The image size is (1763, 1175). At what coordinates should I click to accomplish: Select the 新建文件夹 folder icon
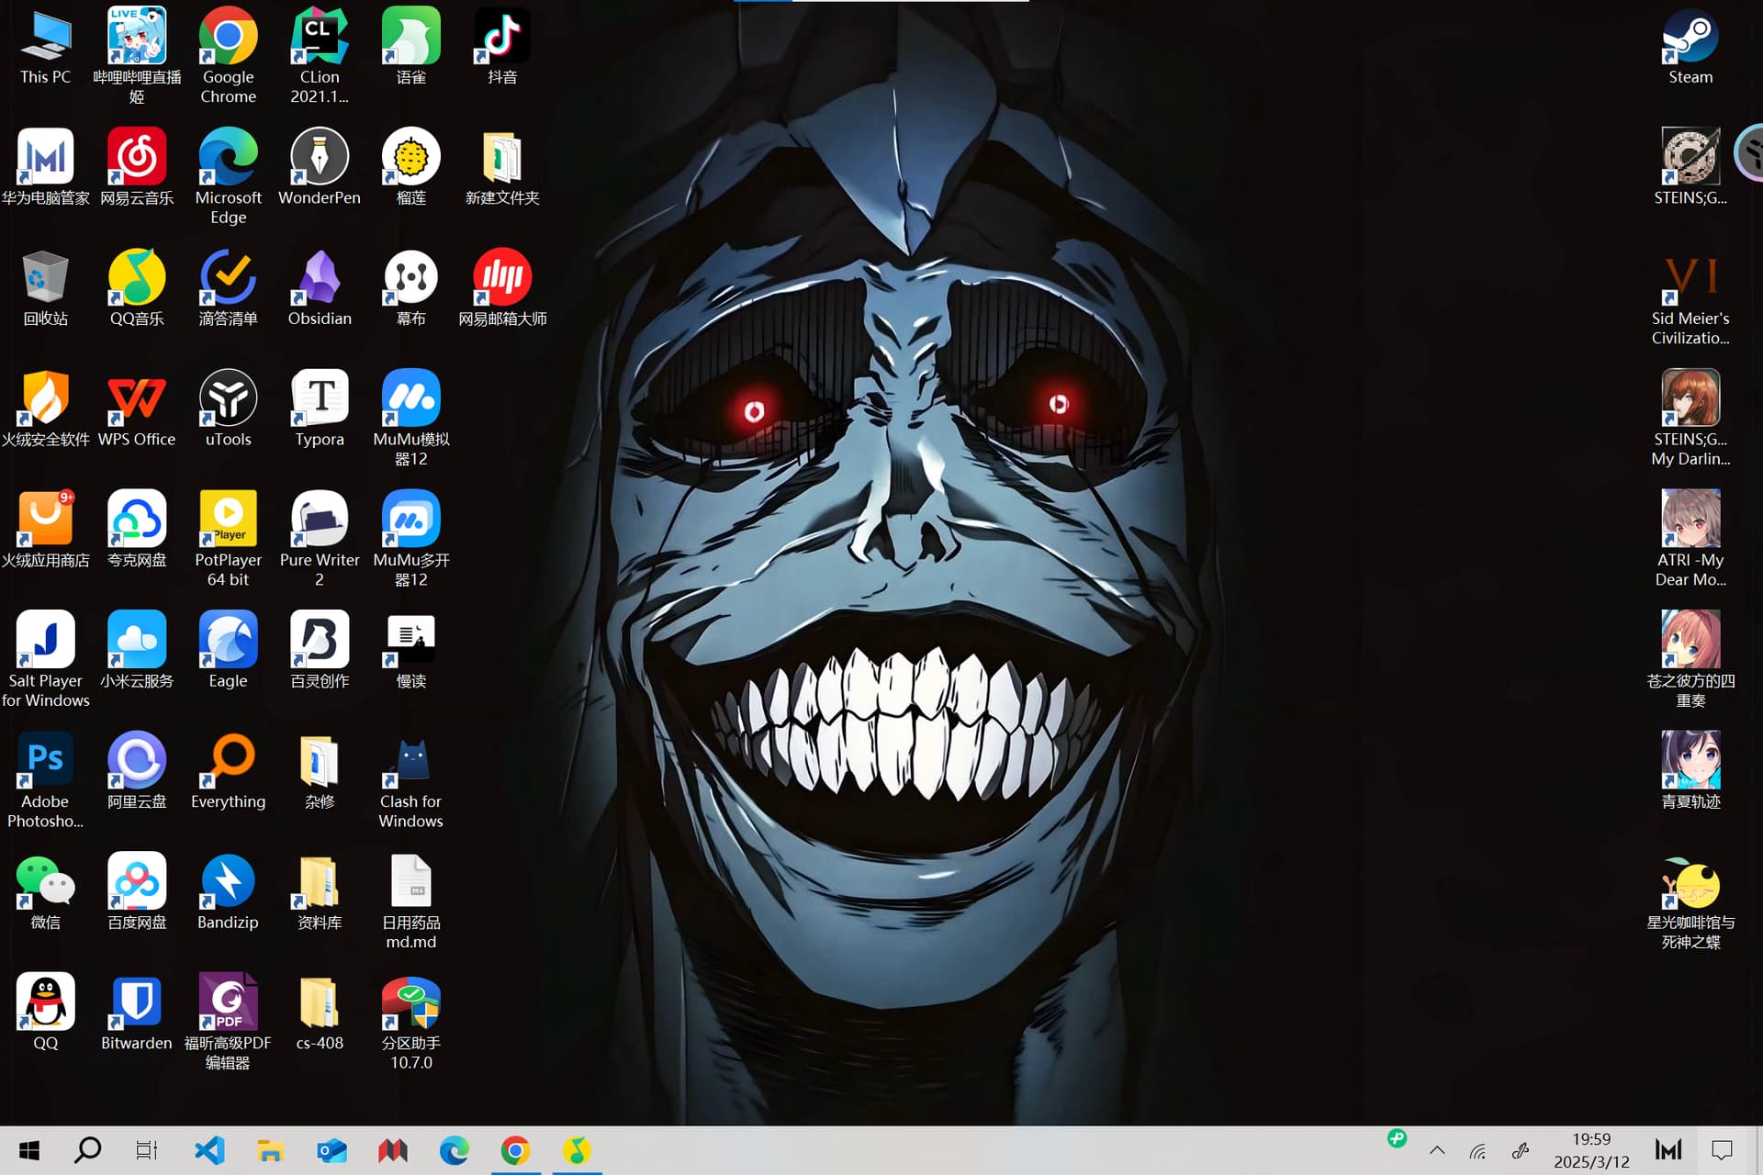(x=502, y=167)
